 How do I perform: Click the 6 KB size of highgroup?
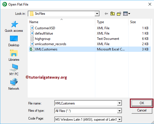click(x=145, y=39)
